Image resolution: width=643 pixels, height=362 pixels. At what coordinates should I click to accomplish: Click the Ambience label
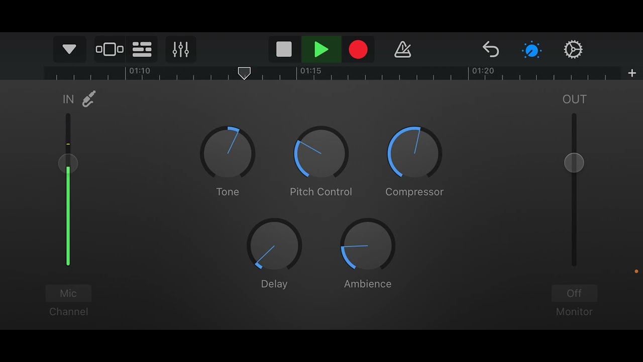pos(368,284)
